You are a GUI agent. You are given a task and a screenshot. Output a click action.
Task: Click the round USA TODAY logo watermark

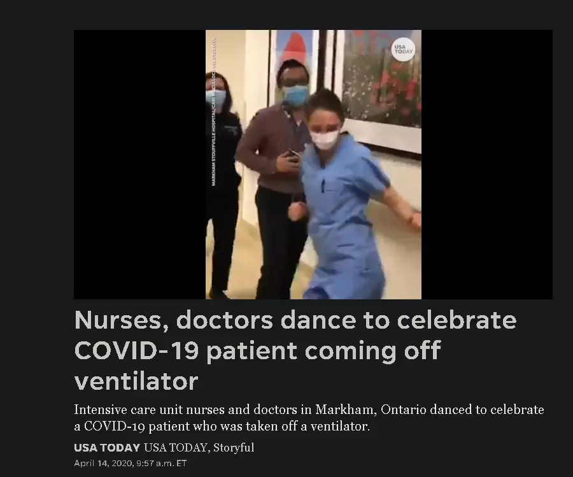coord(404,49)
